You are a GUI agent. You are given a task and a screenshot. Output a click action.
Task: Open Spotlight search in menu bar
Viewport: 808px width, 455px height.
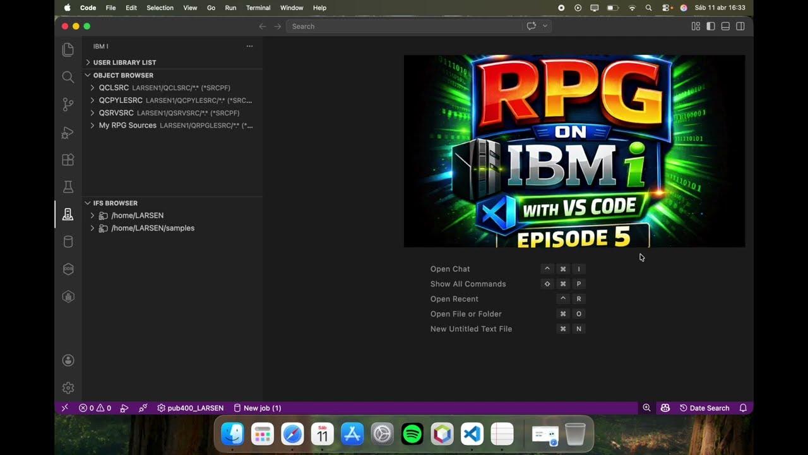point(649,8)
